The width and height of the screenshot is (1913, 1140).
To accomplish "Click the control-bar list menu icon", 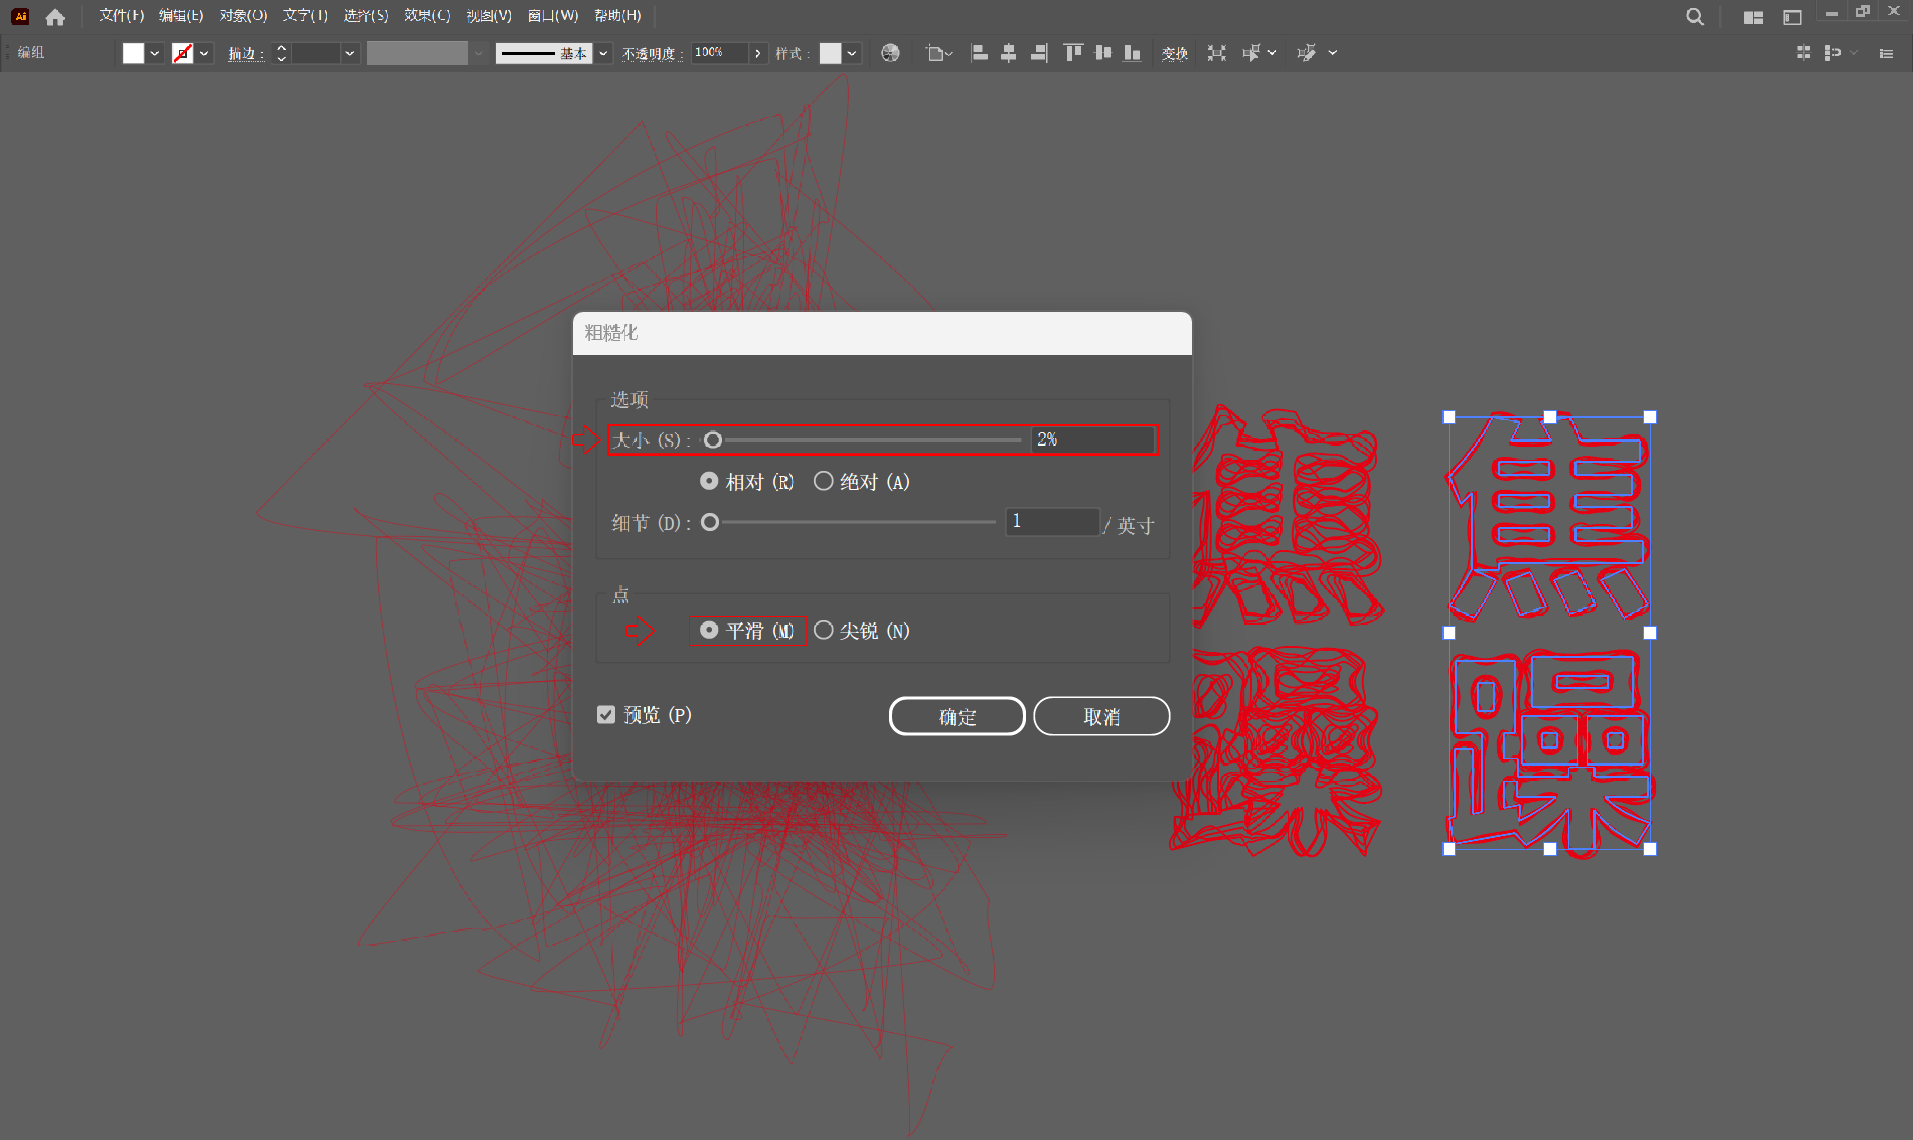I will (1886, 53).
